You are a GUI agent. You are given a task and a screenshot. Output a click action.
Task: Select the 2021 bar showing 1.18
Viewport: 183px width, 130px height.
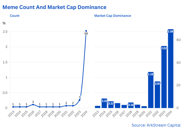click(151, 90)
